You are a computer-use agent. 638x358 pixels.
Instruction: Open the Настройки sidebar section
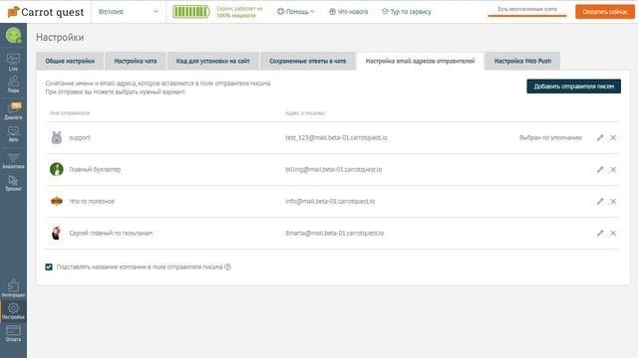(x=13, y=311)
